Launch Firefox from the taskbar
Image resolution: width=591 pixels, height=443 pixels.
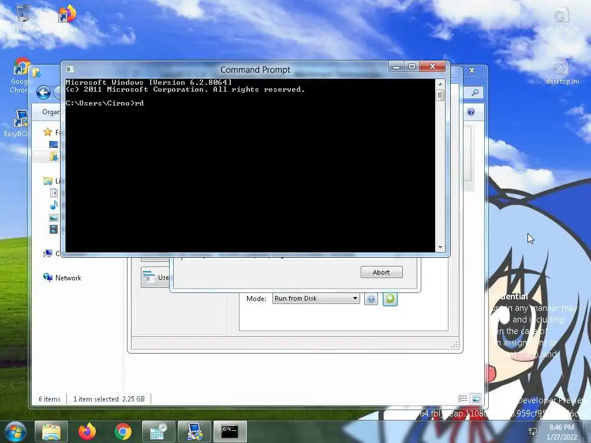(x=87, y=431)
